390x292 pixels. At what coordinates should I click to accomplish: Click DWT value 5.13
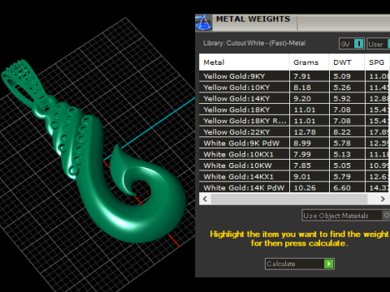pos(342,154)
